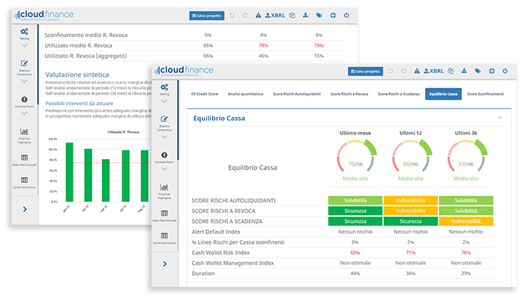Click Possibili interventi da attuare heading
The width and height of the screenshot is (525, 297).
coord(79,103)
